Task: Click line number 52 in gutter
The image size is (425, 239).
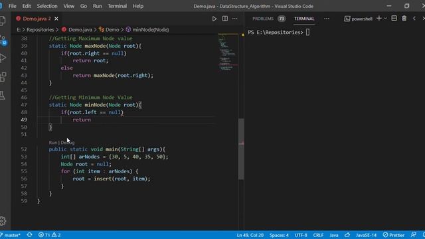Action: [24, 149]
